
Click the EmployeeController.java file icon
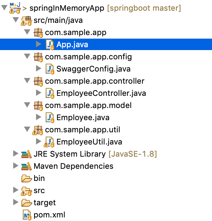click(x=50, y=93)
